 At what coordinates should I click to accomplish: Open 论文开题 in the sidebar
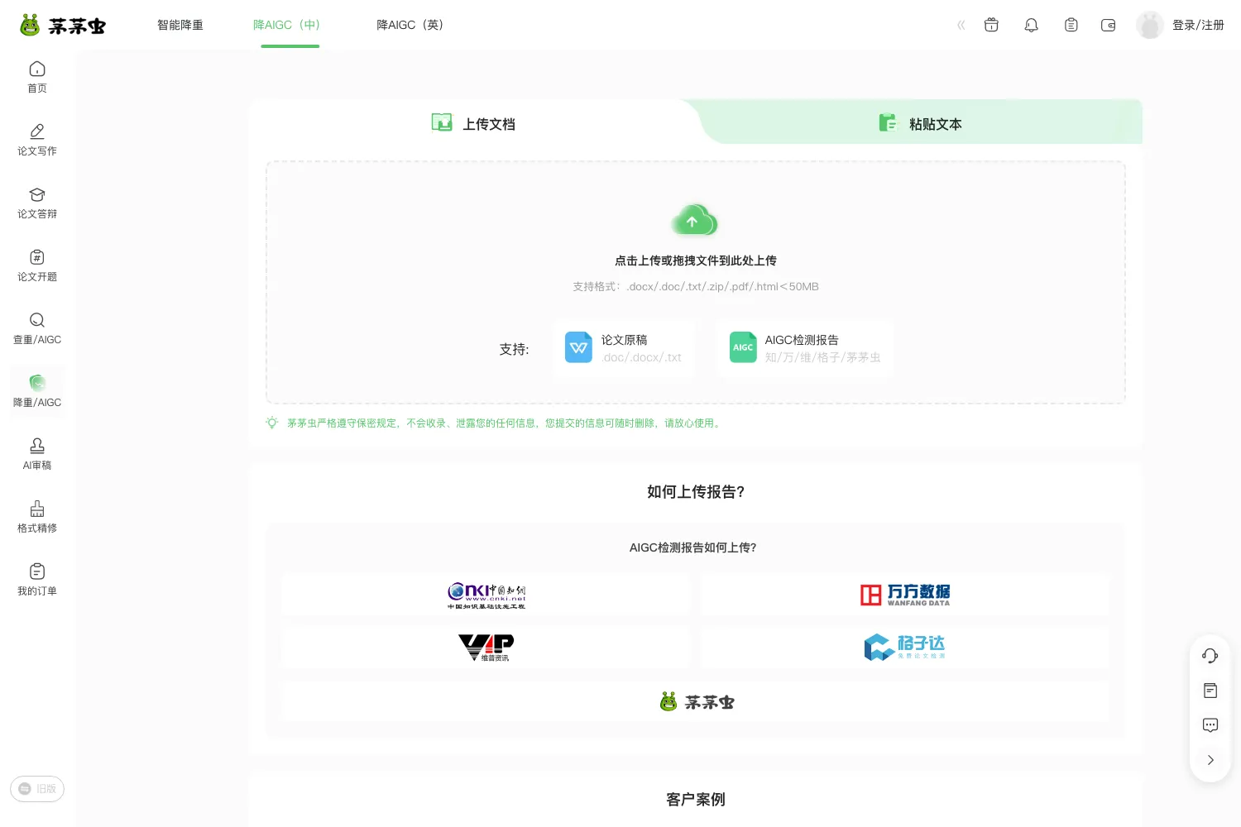(x=37, y=265)
